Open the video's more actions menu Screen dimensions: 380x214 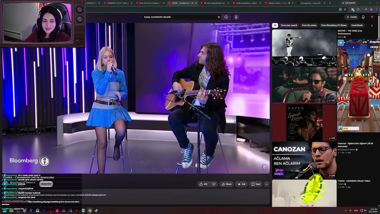[267, 184]
